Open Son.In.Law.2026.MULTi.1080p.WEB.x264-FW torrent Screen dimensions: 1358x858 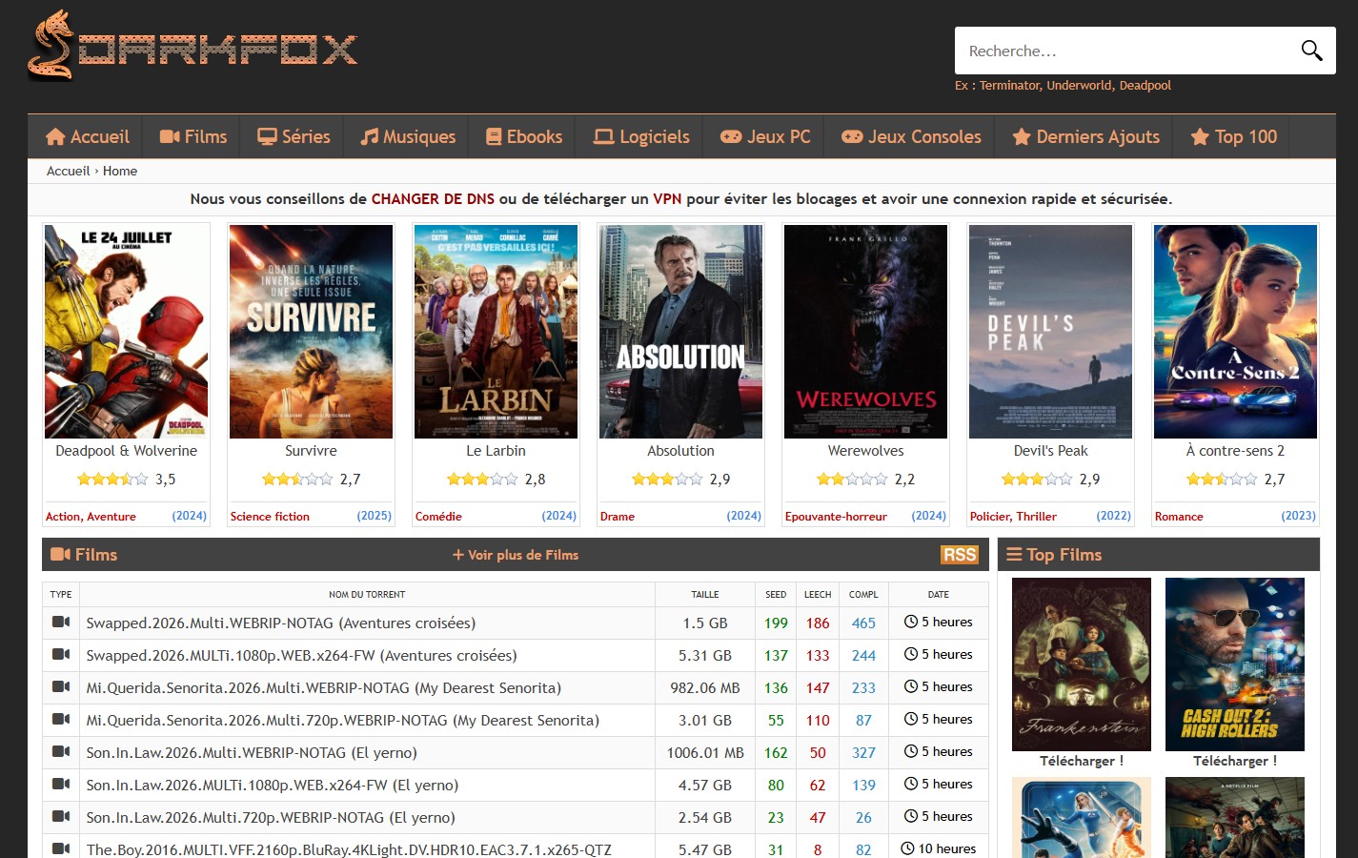pyautogui.click(x=273, y=785)
